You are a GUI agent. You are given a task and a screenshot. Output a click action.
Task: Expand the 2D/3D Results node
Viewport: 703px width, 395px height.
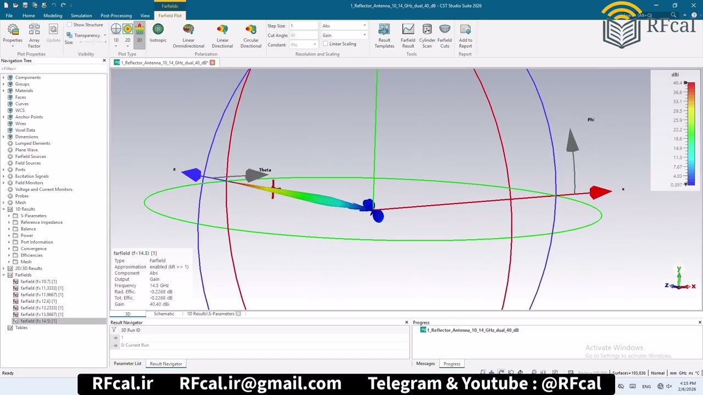pos(3,268)
